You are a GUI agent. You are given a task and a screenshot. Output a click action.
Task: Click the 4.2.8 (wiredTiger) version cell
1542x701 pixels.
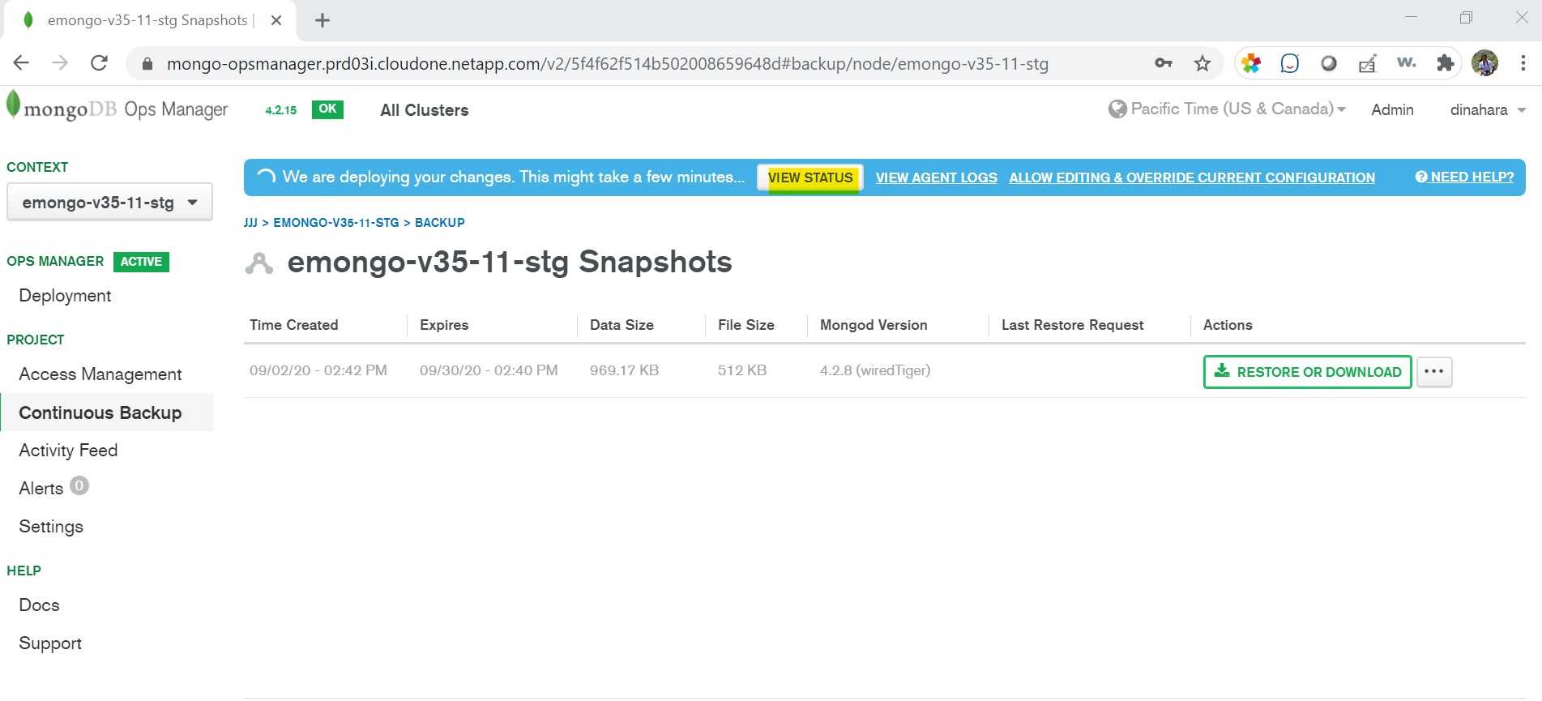point(875,370)
